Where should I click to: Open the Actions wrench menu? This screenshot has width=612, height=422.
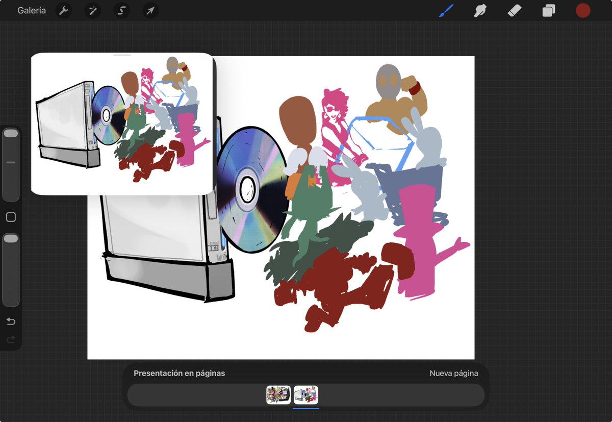[x=63, y=11]
